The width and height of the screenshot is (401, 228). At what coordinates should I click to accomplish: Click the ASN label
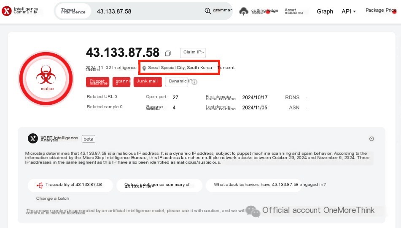294,108
